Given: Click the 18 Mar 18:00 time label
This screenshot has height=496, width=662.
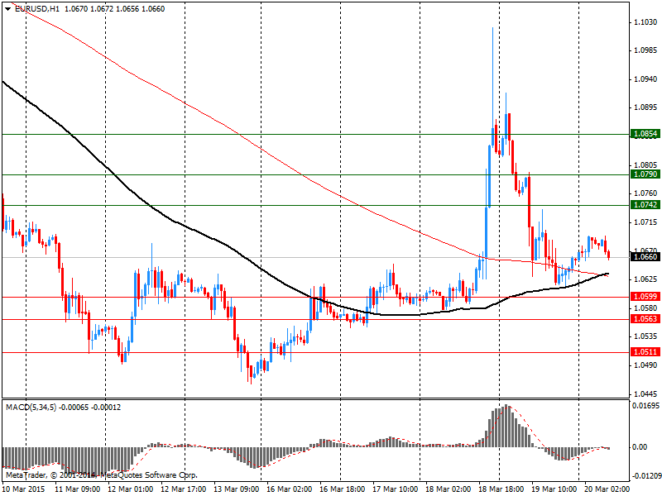Looking at the screenshot, I should (501, 489).
